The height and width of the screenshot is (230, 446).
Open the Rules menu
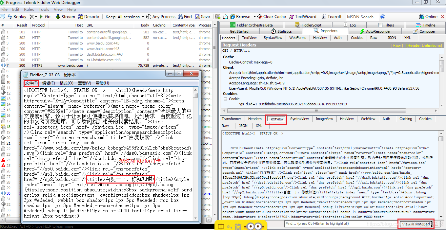coord(29,9)
